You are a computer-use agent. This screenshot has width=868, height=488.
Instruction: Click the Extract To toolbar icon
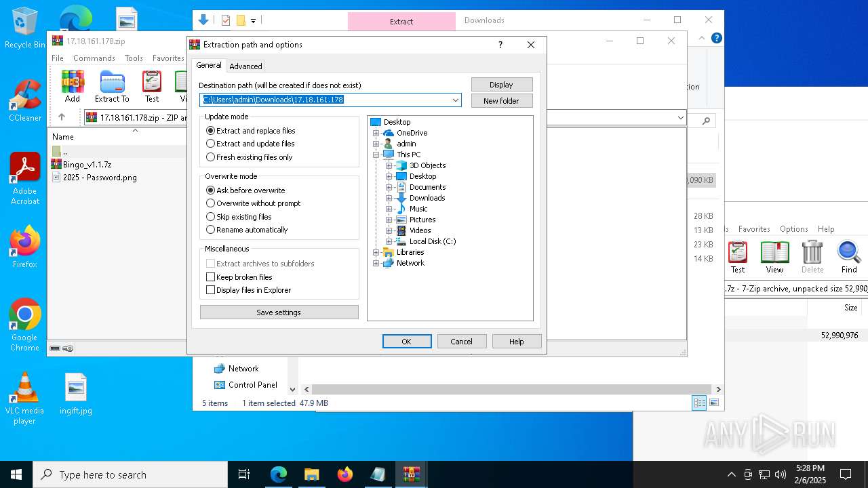click(x=112, y=87)
